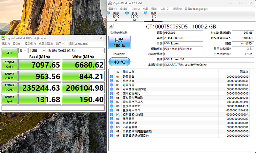
Task: Click the blue health orb for drive C:
Action: (108, 13)
